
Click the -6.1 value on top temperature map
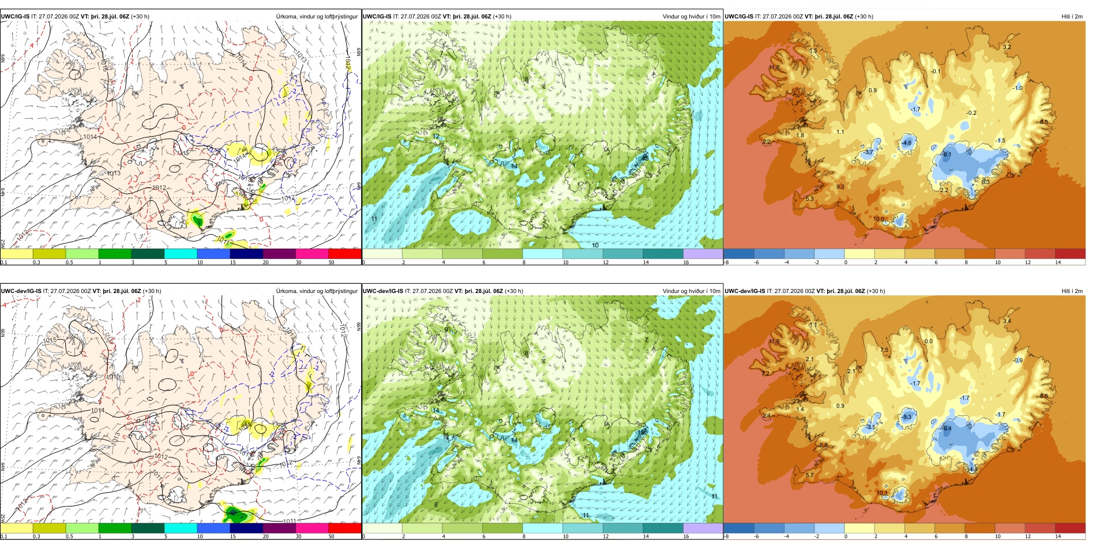[x=947, y=155]
